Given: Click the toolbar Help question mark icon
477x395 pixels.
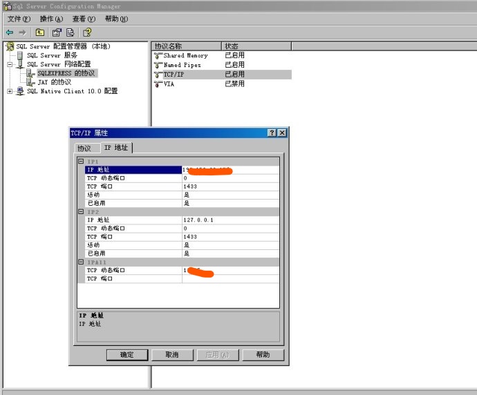Looking at the screenshot, I should click(87, 32).
